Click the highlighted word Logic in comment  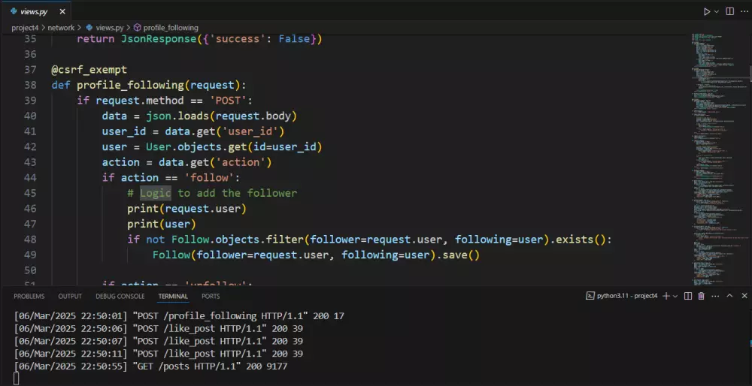pos(156,193)
